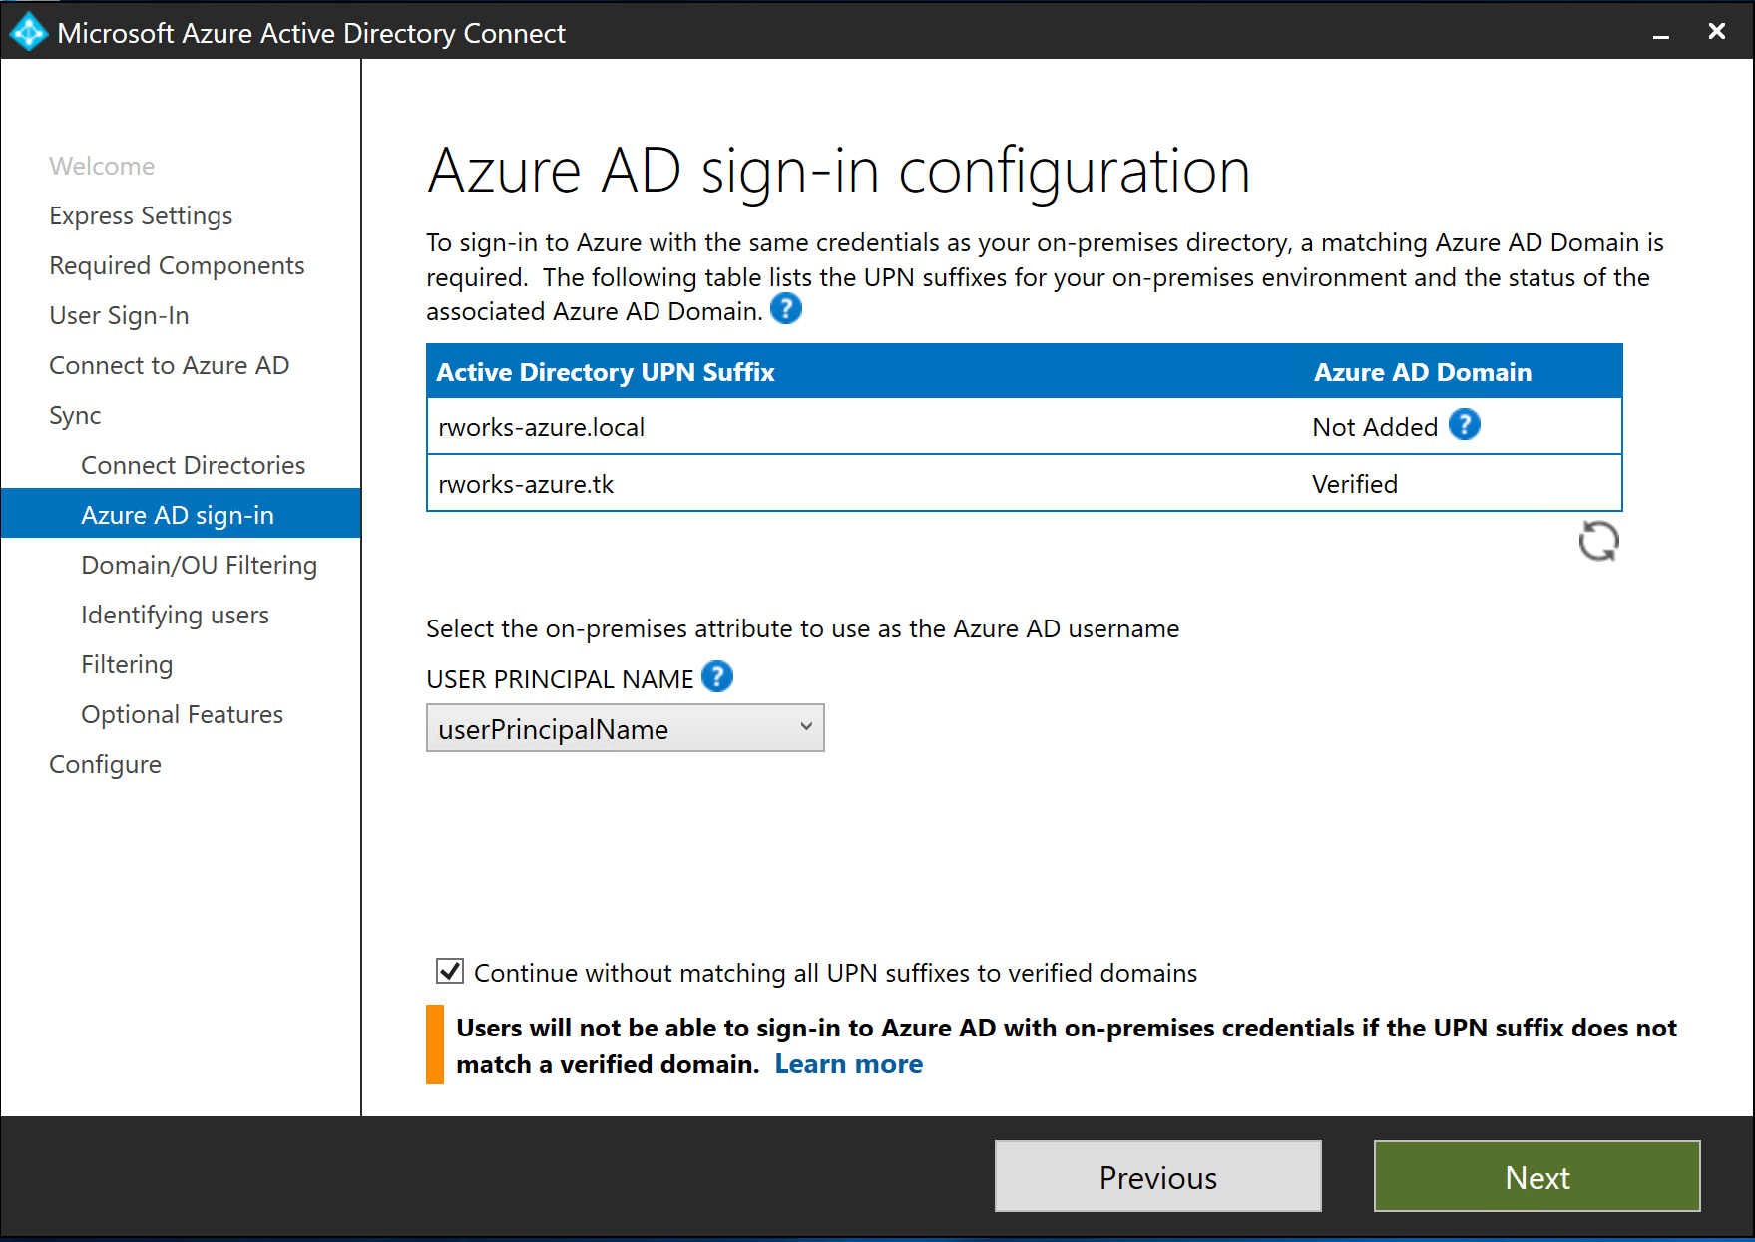Click Azure AD Domain column header
This screenshot has height=1242, width=1755.
(1422, 372)
